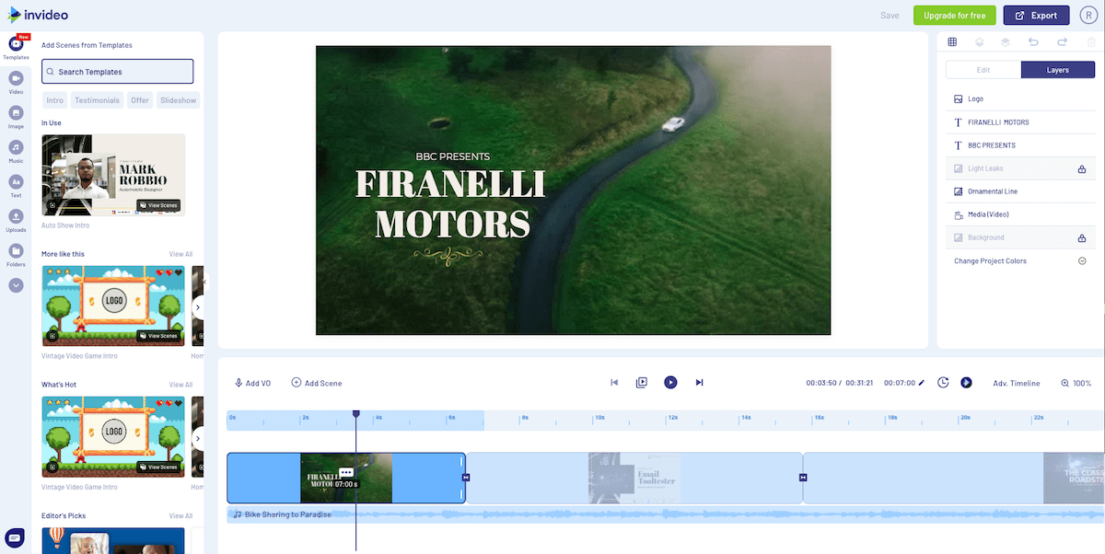Click Add VO microphone button
Screen dimensions: 1105x554
[252, 383]
